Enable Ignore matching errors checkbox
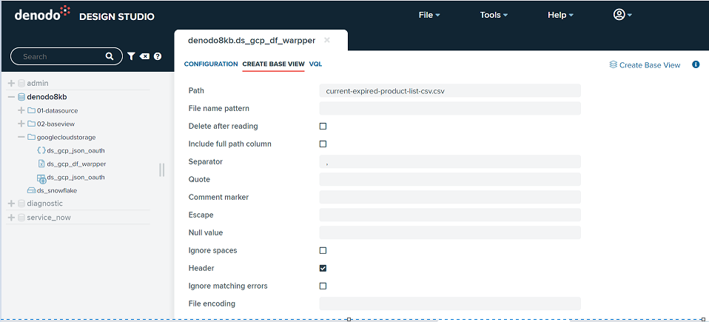 tap(323, 286)
